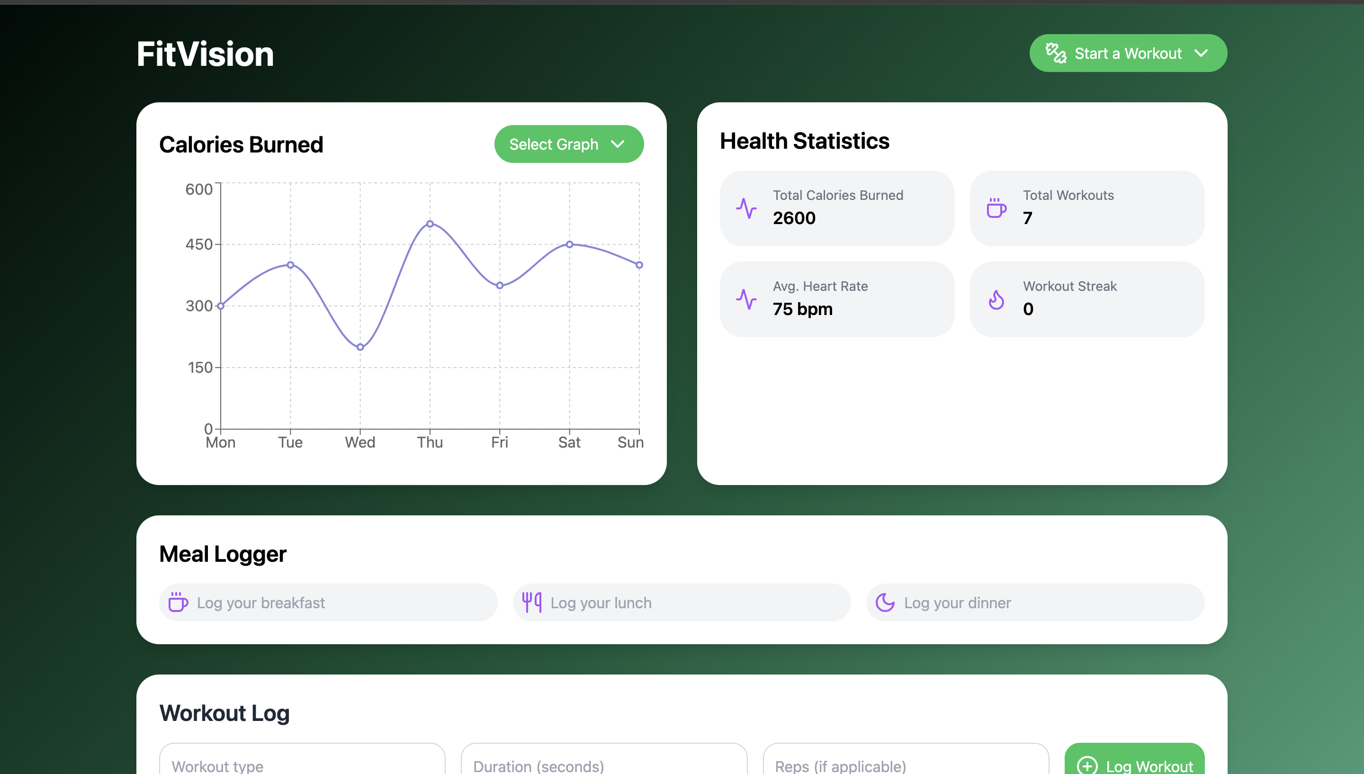Click the coffee cup icon in breakfast field

tap(178, 603)
